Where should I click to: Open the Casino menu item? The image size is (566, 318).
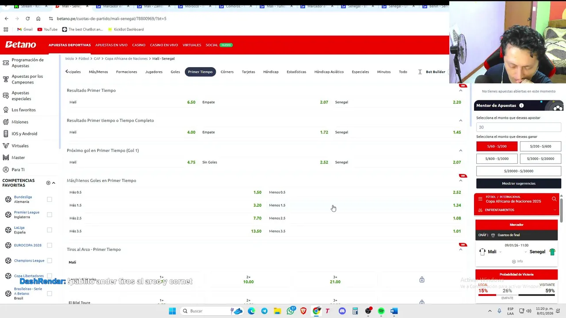(x=138, y=45)
